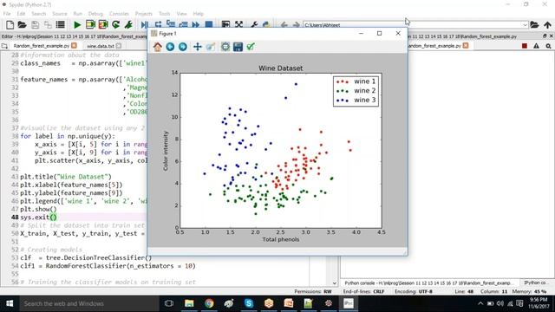This screenshot has width=555, height=312.
Task: Open Task View on taskbar
Action: [x=169, y=303]
